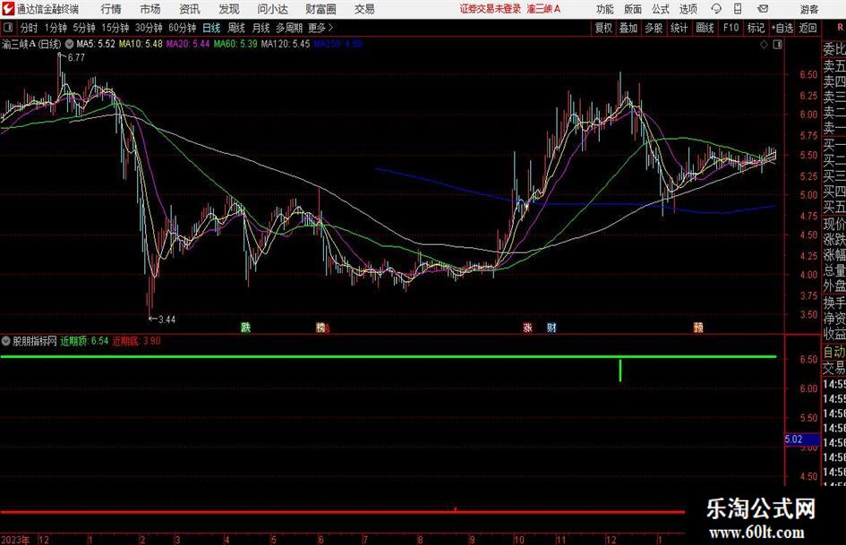Click the blue 5.02 price axis marker
Viewport: 846px width, 545px height.
[802, 439]
